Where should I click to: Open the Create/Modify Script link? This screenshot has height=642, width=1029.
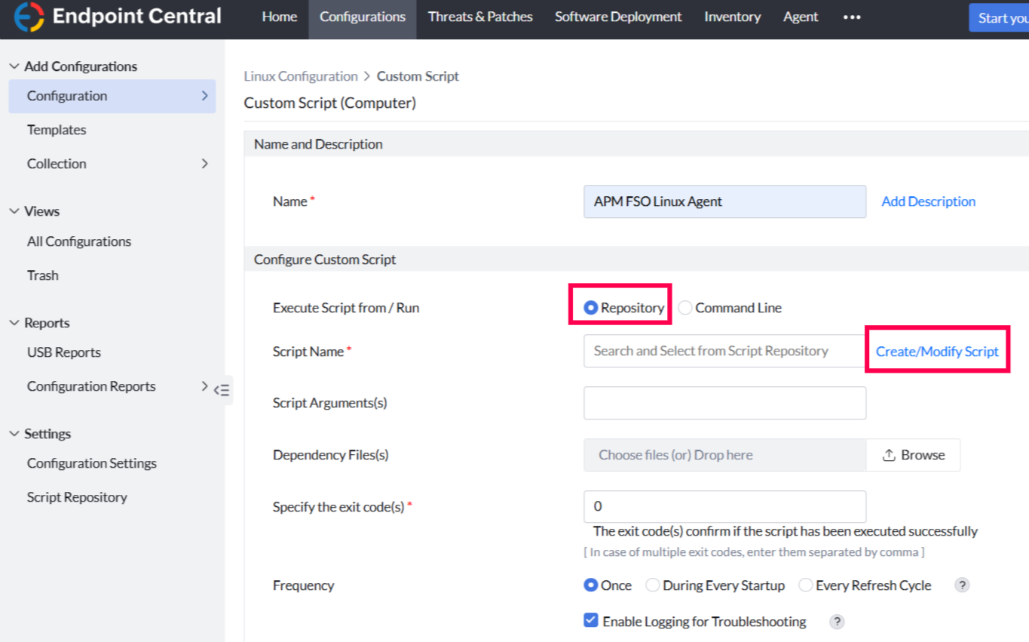[937, 352]
